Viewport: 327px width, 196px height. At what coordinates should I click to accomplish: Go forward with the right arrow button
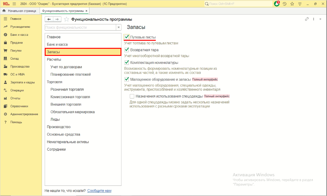point(57,19)
